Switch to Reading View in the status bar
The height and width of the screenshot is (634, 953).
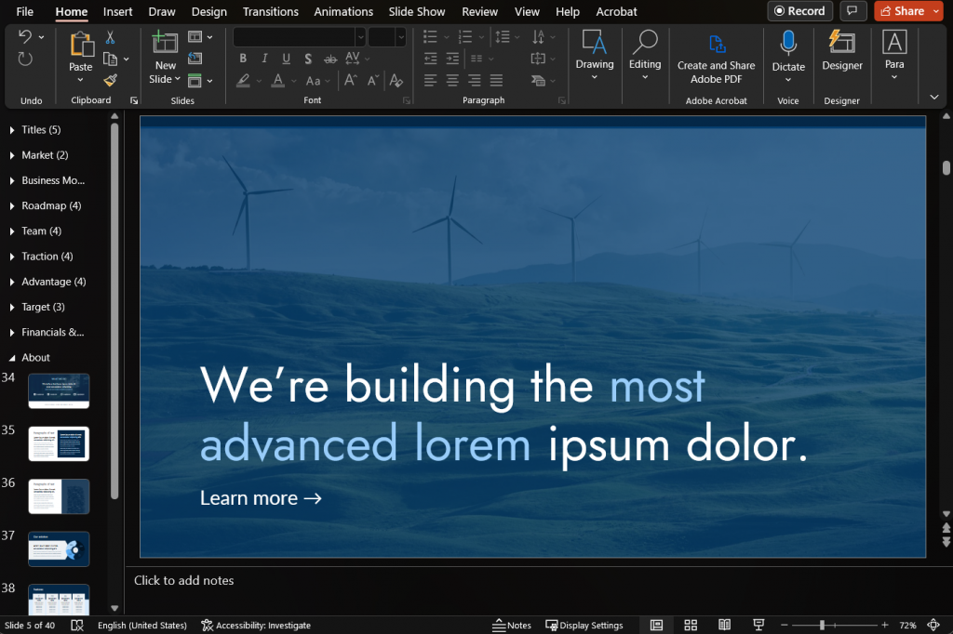[x=724, y=625]
